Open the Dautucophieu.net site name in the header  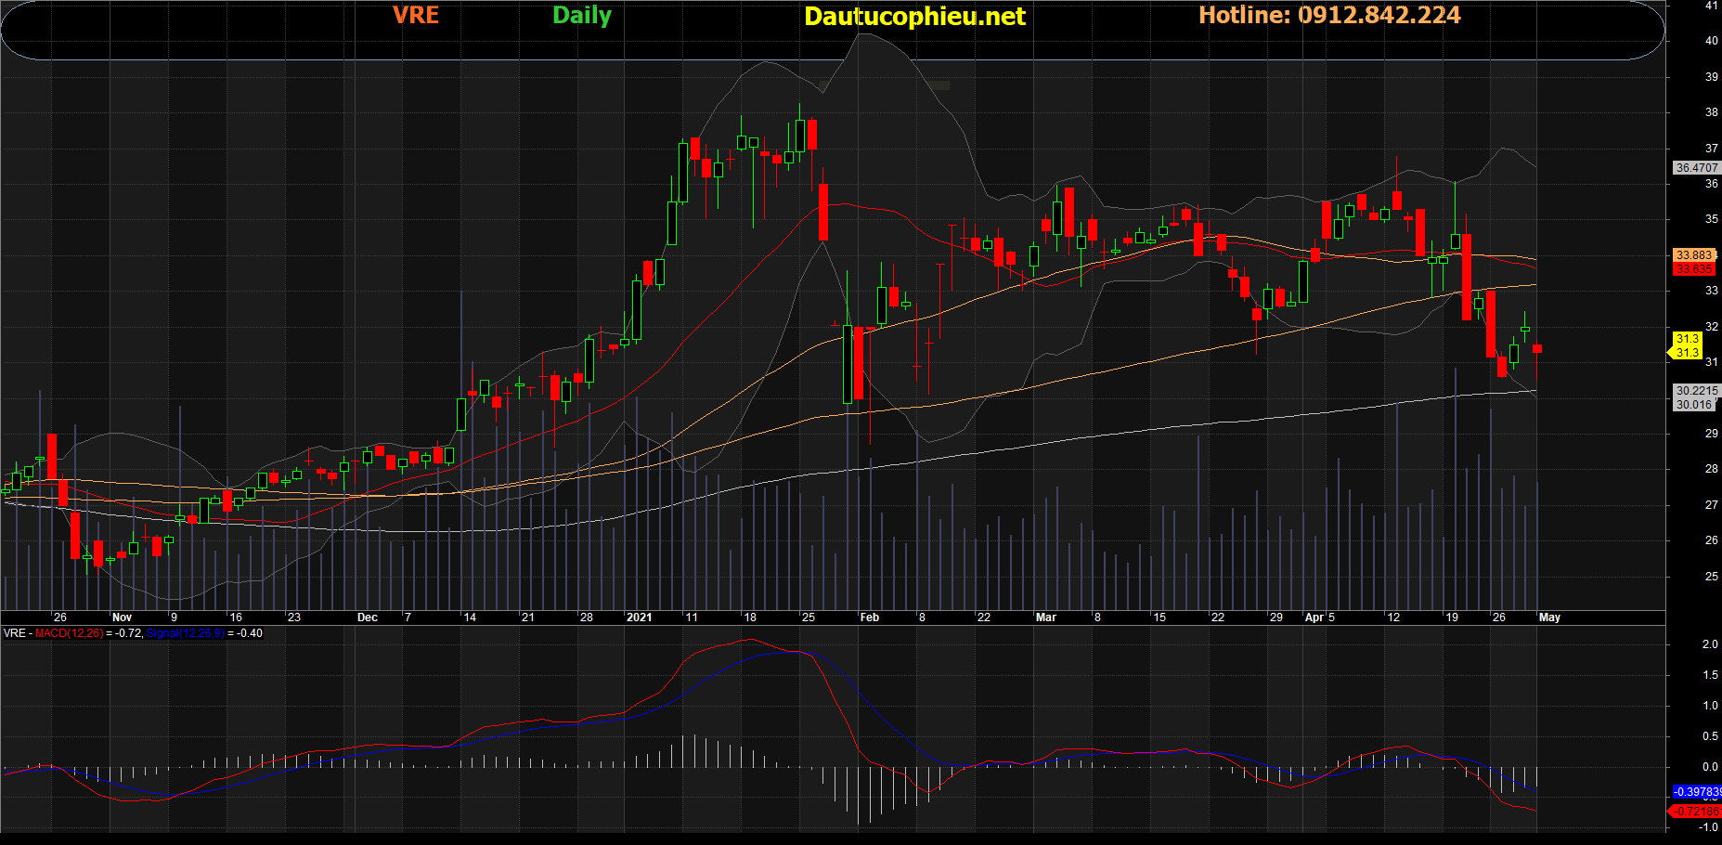click(x=914, y=17)
